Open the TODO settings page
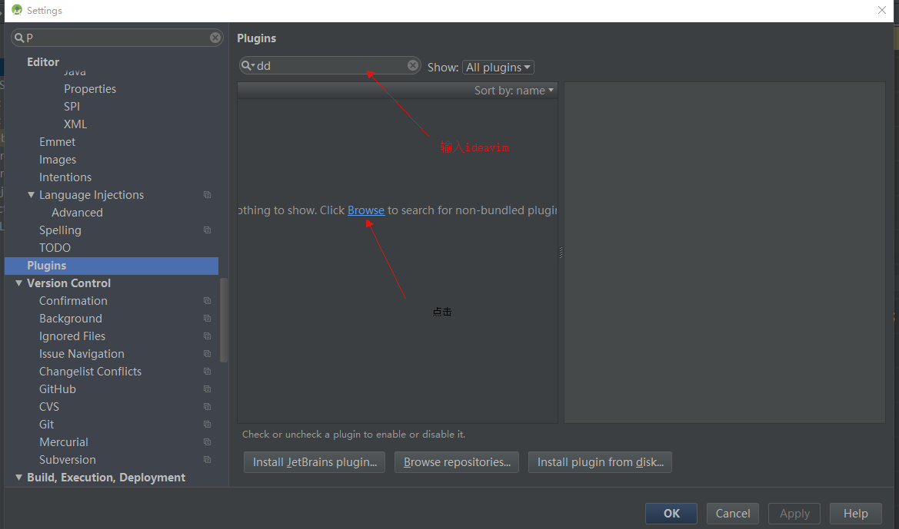The image size is (899, 529). point(55,248)
